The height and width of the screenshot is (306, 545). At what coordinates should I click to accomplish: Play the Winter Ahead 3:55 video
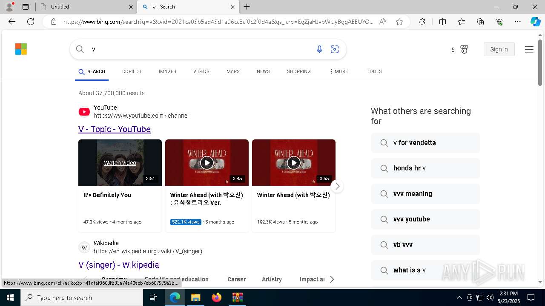(x=294, y=163)
